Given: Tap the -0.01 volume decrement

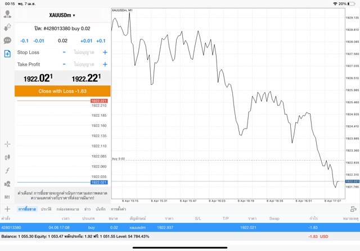Looking at the screenshot, I should (39, 41).
